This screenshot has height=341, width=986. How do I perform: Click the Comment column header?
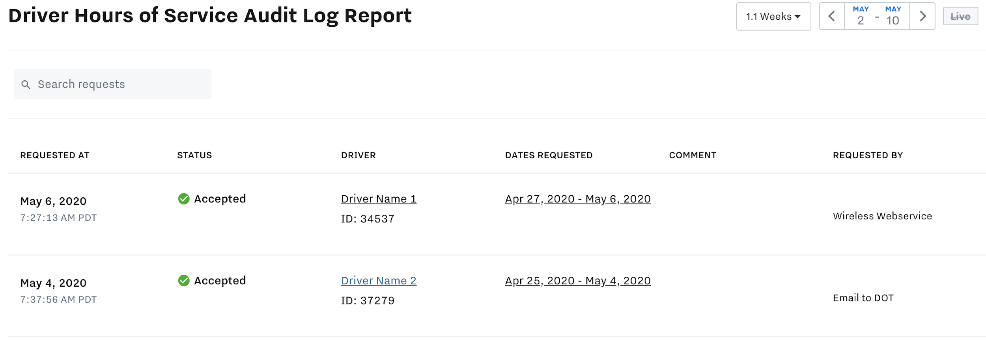[x=693, y=156]
